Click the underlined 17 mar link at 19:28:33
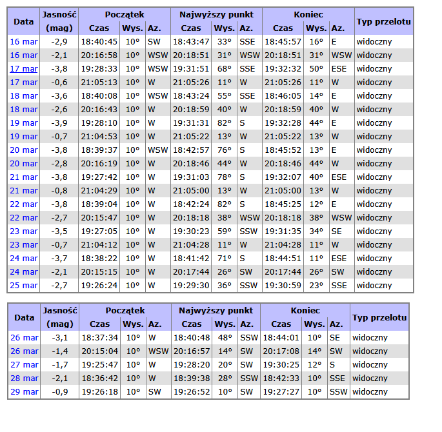Viewport: 442px width, 432px height. (x=24, y=69)
